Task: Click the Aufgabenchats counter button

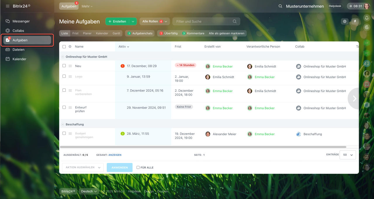Action: [140, 33]
